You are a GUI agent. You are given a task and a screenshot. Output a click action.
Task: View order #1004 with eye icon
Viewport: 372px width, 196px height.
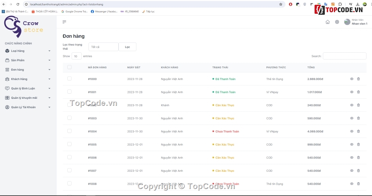[352, 131]
